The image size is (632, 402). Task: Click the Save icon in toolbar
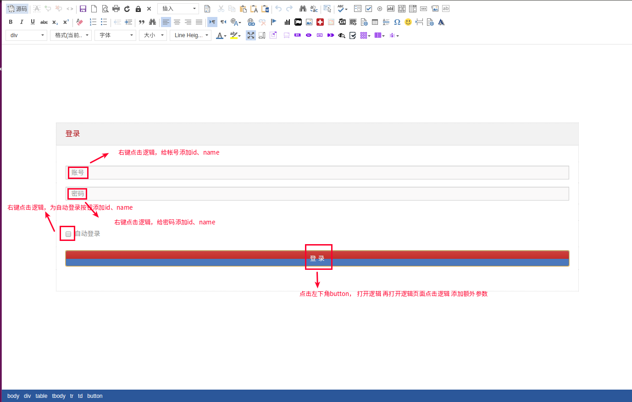[x=83, y=9]
